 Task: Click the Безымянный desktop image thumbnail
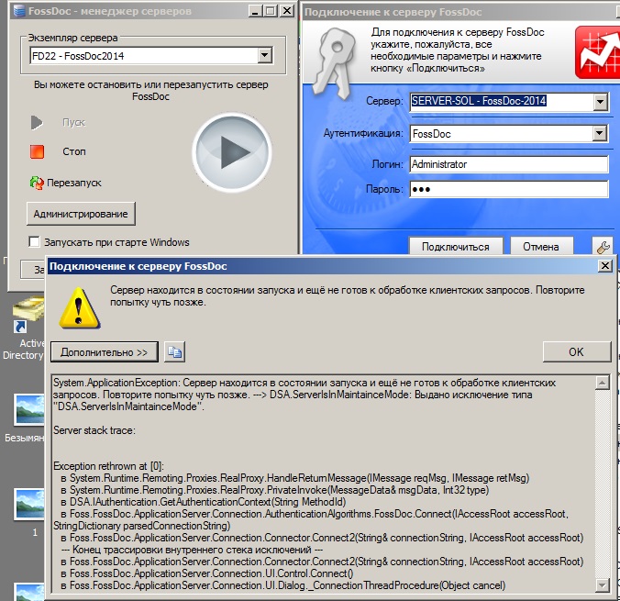[29, 410]
